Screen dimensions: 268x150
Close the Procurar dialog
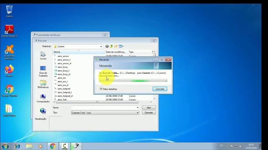click(154, 41)
